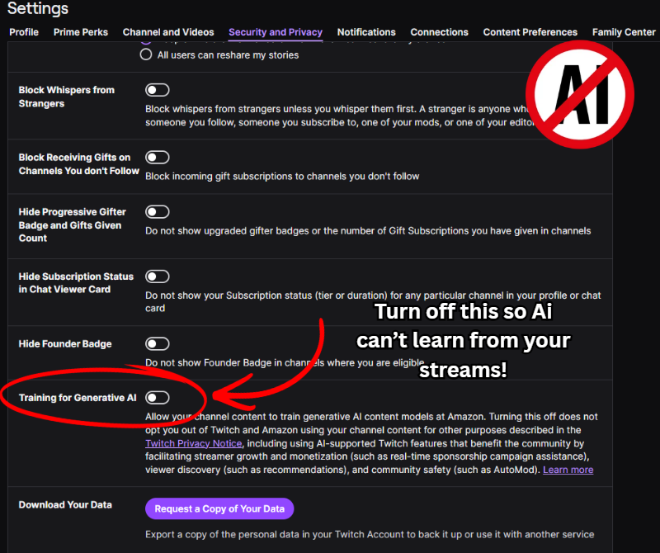Click the 'Download Your Data' label
Image resolution: width=660 pixels, height=553 pixels.
[65, 504]
